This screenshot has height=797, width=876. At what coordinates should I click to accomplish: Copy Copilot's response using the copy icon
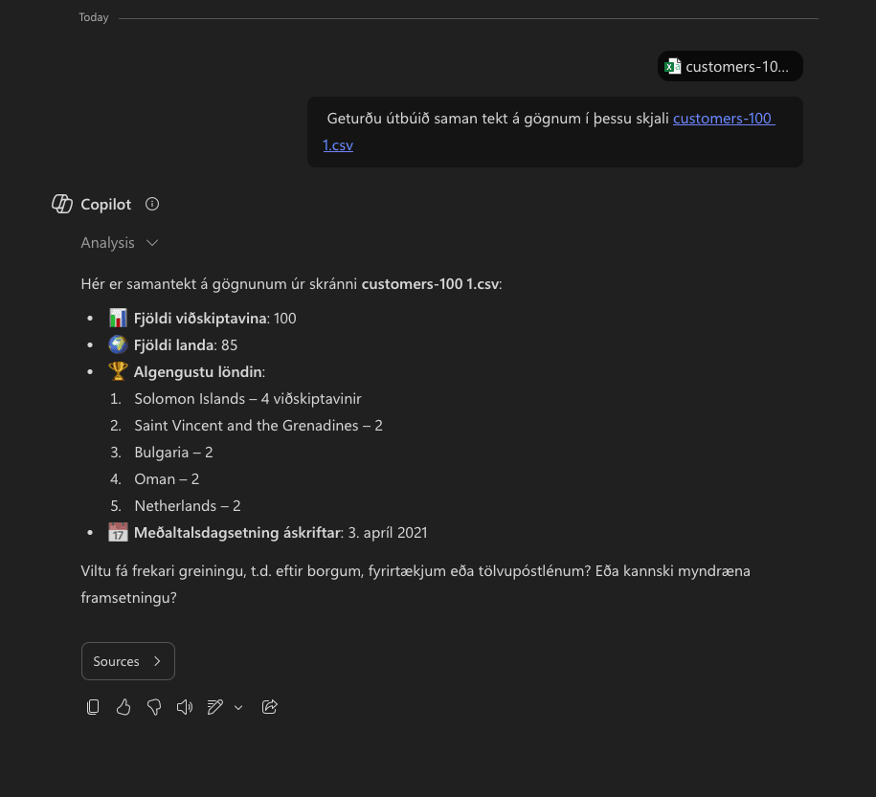(92, 706)
